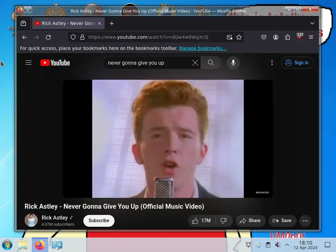Clear the search query with X

(195, 63)
